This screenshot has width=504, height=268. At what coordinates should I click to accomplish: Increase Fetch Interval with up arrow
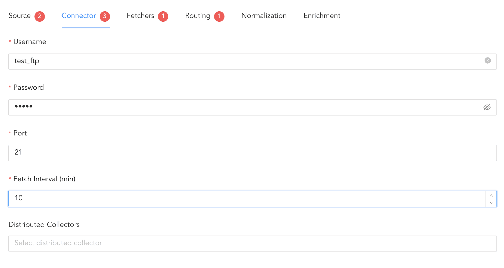coord(491,195)
